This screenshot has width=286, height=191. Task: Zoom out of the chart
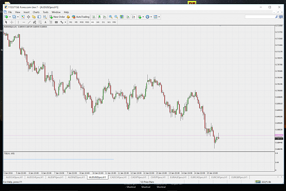(116, 17)
